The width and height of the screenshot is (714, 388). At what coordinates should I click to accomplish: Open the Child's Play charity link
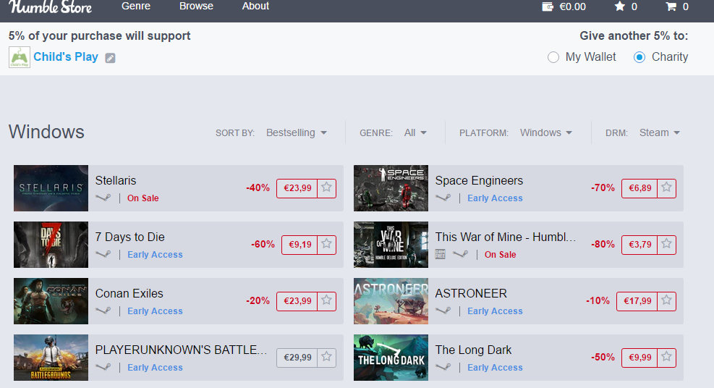66,57
